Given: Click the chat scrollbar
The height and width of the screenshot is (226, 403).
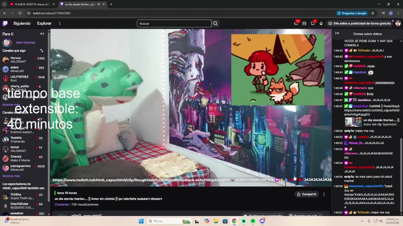Looking at the screenshot, I should (401, 176).
